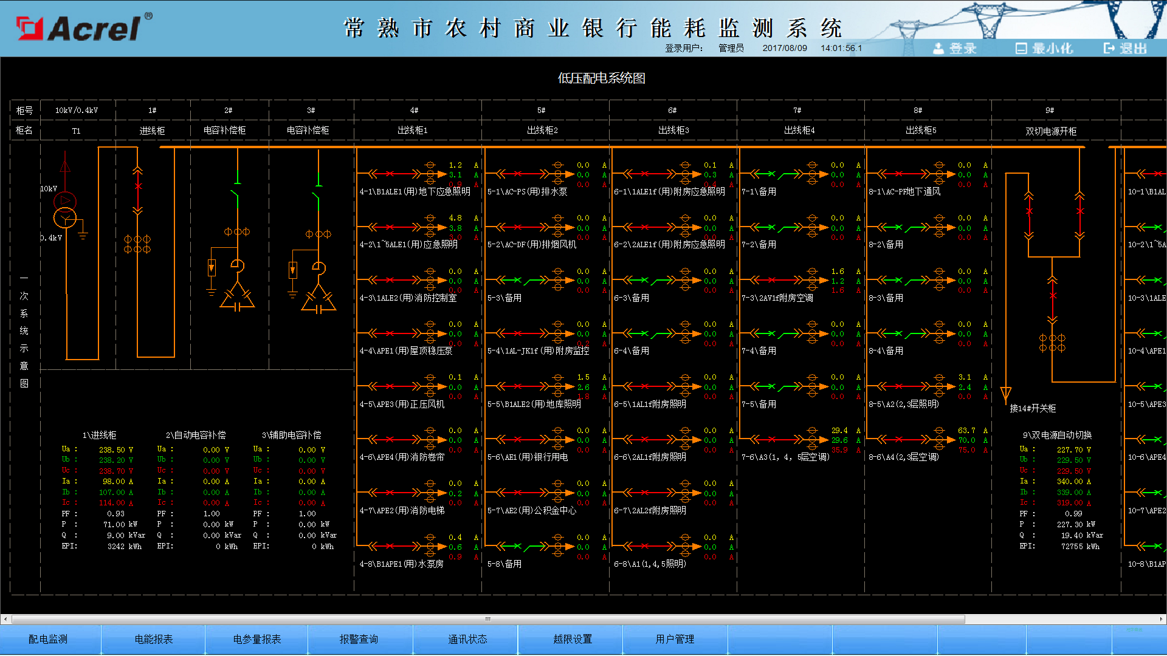The height and width of the screenshot is (656, 1167).
Task: Click the 退出 exit icon button
Action: coord(1109,49)
